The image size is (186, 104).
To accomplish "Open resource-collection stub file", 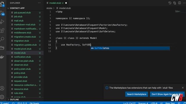I will 26,85.
